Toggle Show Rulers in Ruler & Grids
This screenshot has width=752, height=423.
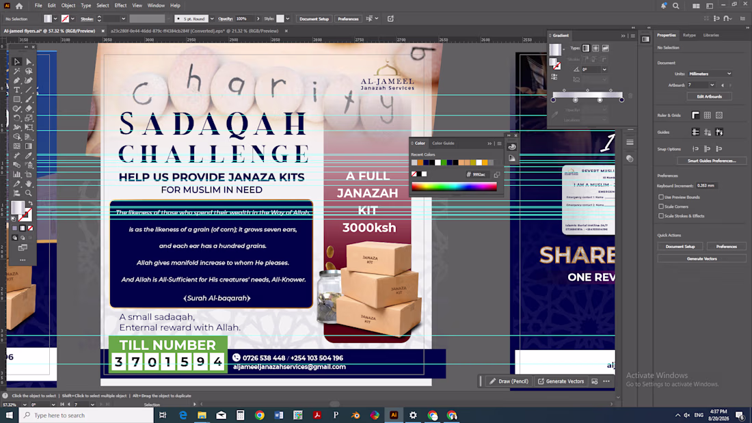[x=695, y=115]
